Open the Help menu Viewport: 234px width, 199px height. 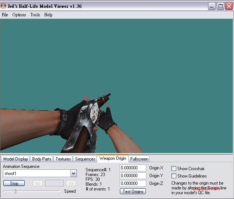pos(48,15)
